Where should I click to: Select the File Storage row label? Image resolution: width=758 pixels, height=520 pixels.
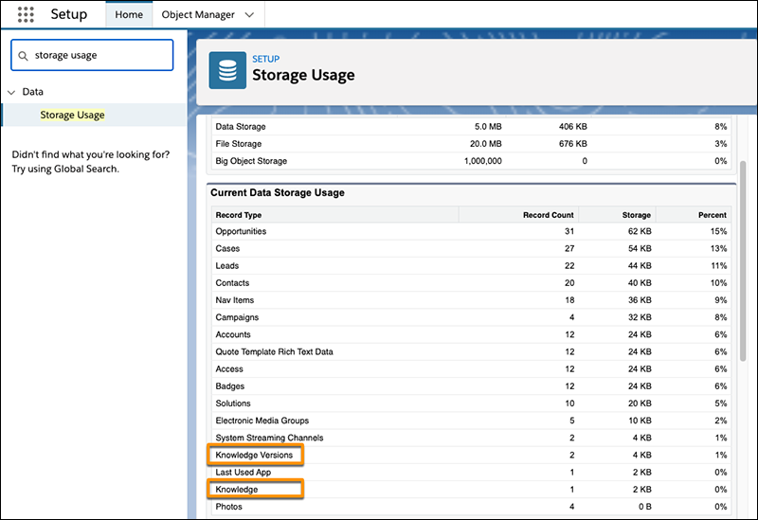coord(239,144)
